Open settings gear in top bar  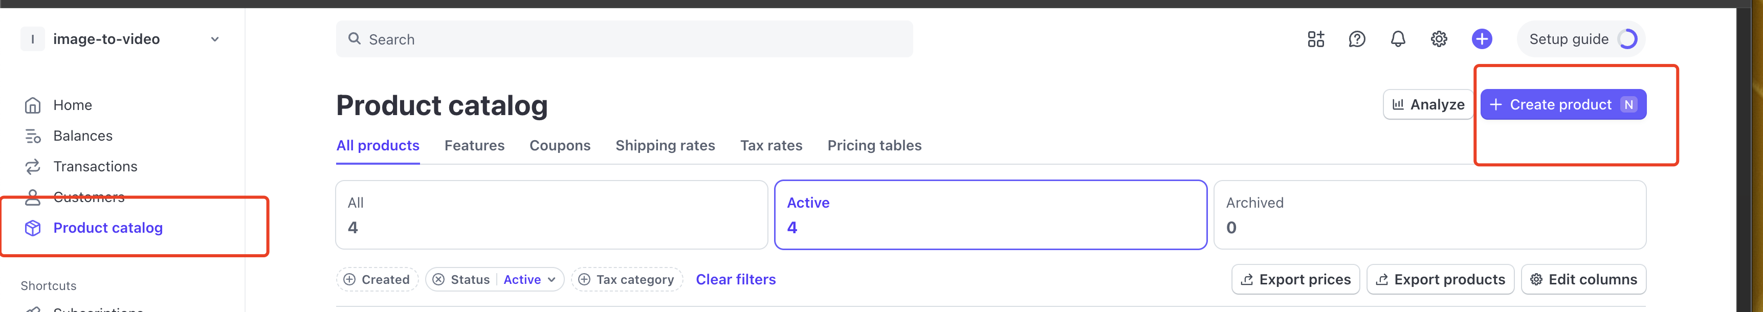[1439, 40]
